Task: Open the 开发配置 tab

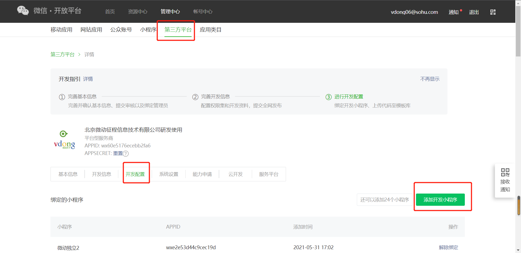Action: pos(135,174)
